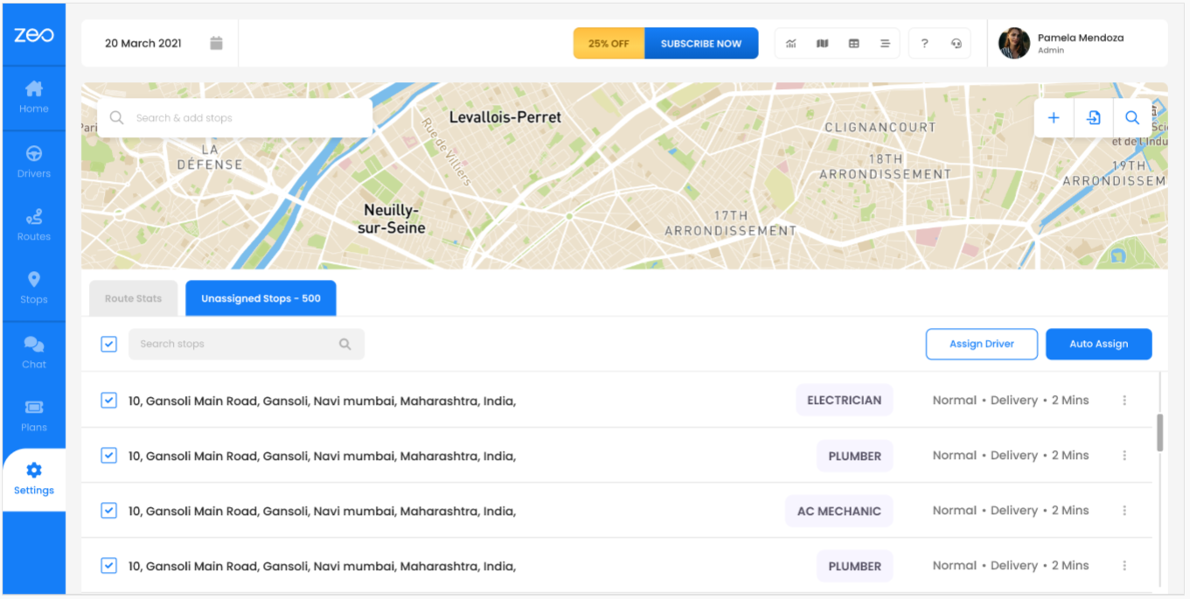The image size is (1190, 599).
Task: Click the import stops file icon
Action: click(1093, 118)
